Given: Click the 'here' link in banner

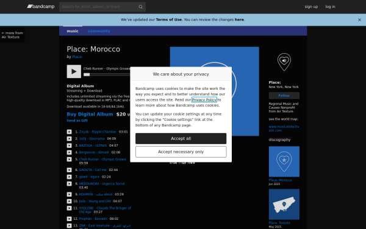Looking at the screenshot, I should point(239,20).
